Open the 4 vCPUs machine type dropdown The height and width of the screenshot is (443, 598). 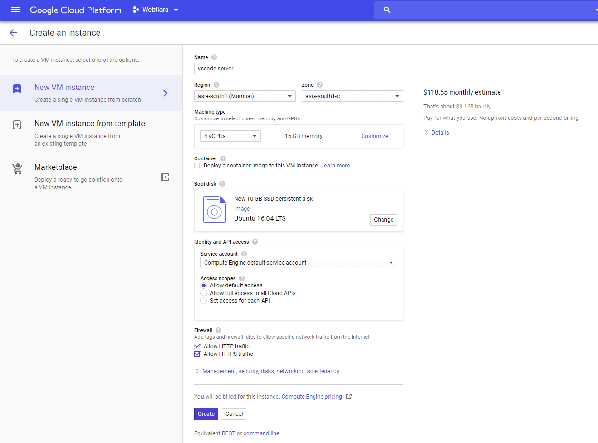230,136
